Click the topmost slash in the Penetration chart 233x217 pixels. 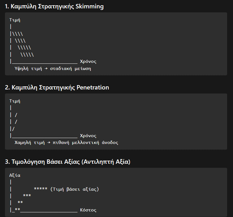coord(16,115)
